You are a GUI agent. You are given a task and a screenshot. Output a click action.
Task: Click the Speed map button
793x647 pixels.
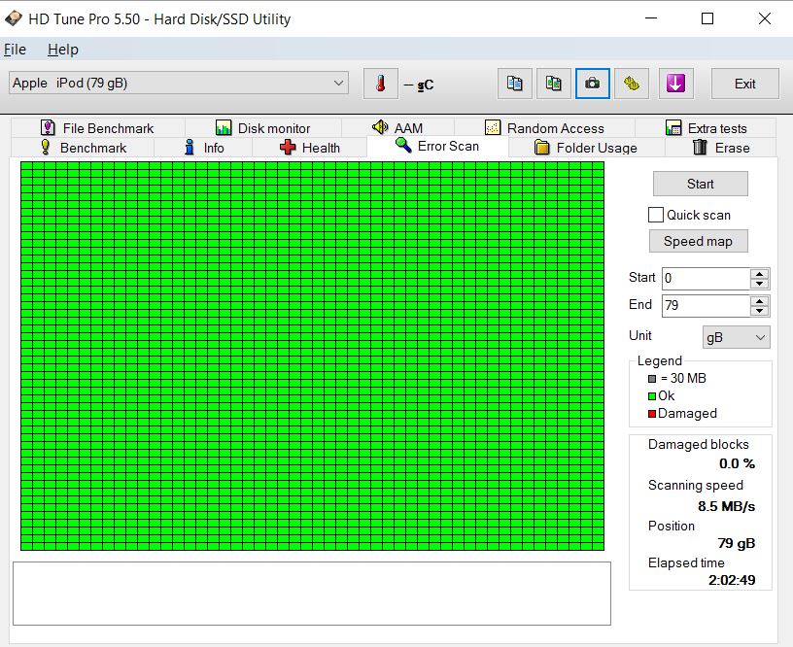(698, 241)
